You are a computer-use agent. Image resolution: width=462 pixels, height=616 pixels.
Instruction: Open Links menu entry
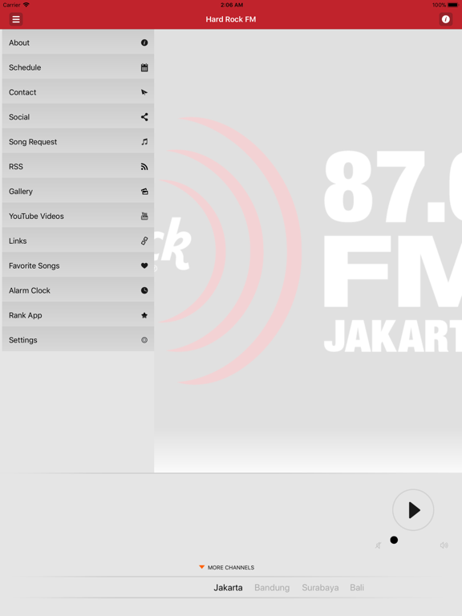(x=78, y=241)
